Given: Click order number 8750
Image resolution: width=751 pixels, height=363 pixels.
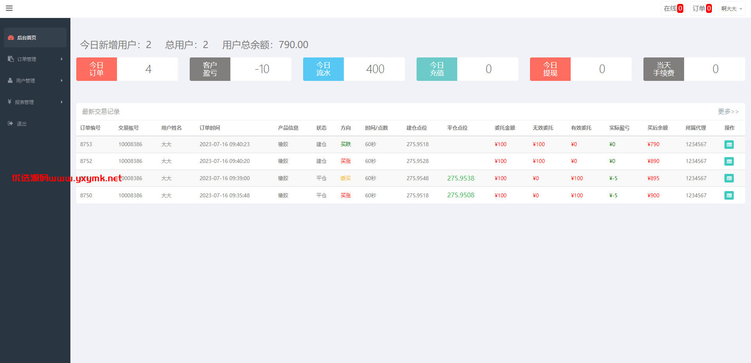Looking at the screenshot, I should [x=86, y=195].
